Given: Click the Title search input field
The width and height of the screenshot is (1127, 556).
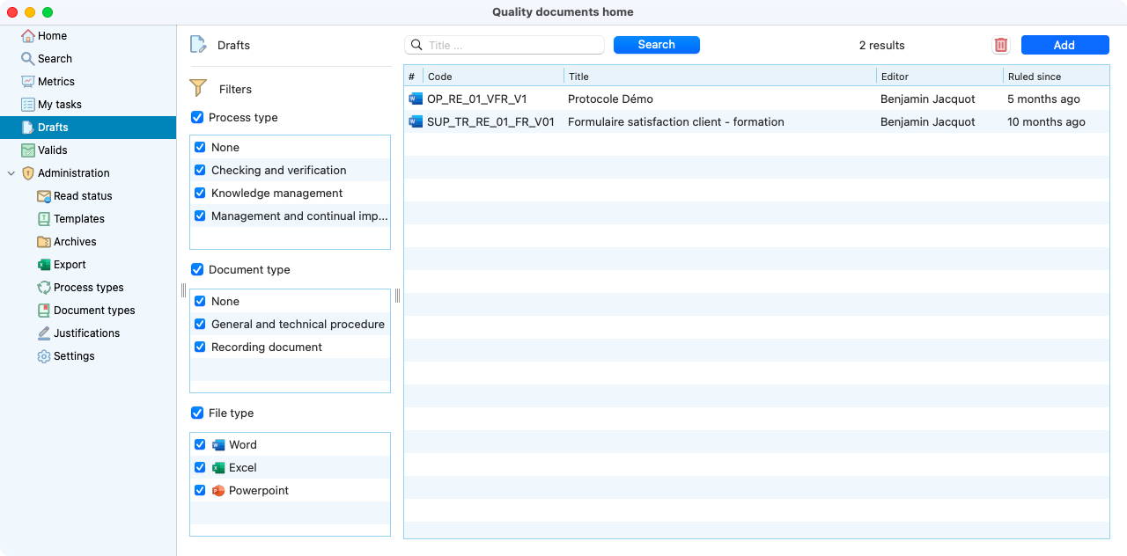Looking at the screenshot, I should 505,45.
